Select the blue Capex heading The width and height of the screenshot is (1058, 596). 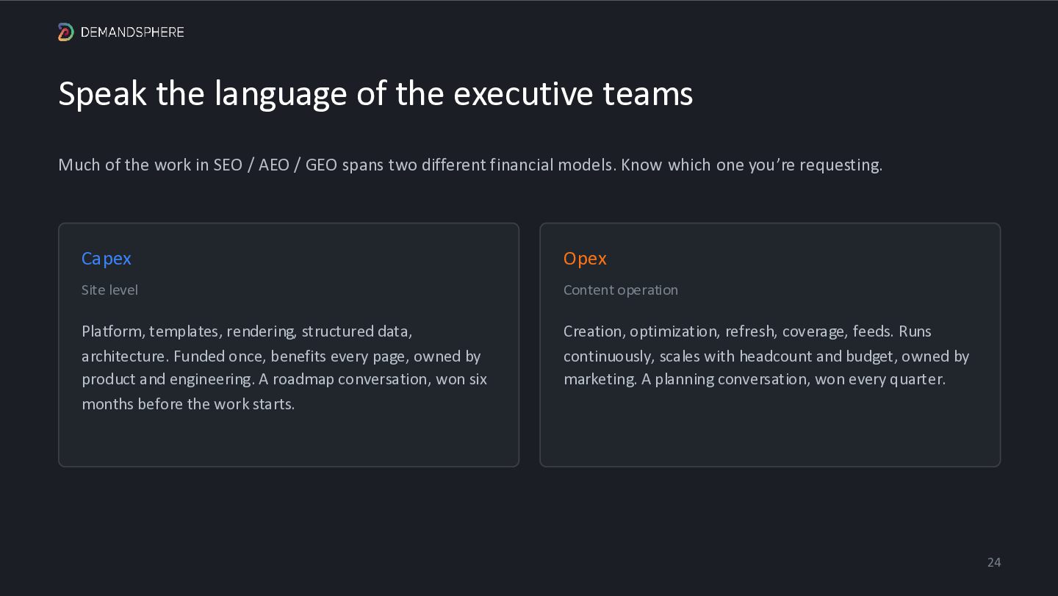point(107,259)
